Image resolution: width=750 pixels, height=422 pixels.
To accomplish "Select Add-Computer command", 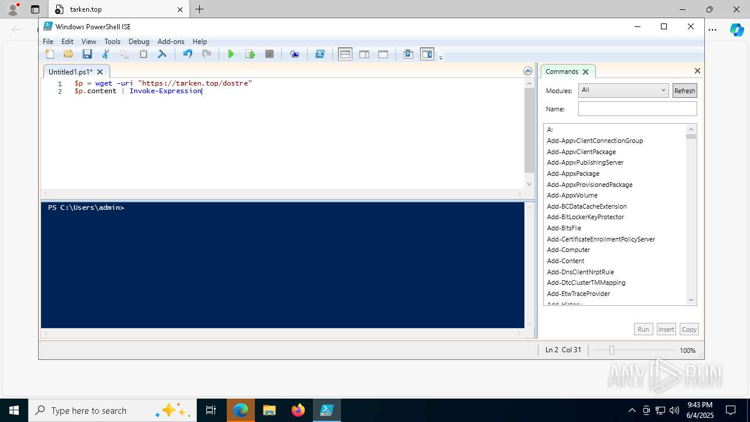I will tap(568, 250).
